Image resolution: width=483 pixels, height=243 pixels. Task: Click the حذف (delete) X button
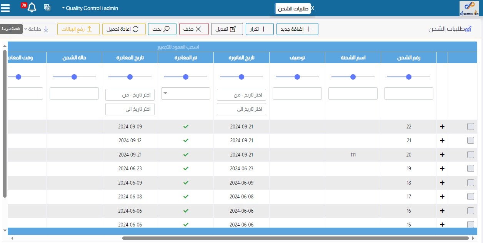point(194,29)
